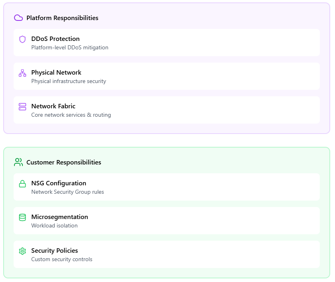Click 'Custom security controls' text
Screen dimensions: 335x282
point(62,260)
